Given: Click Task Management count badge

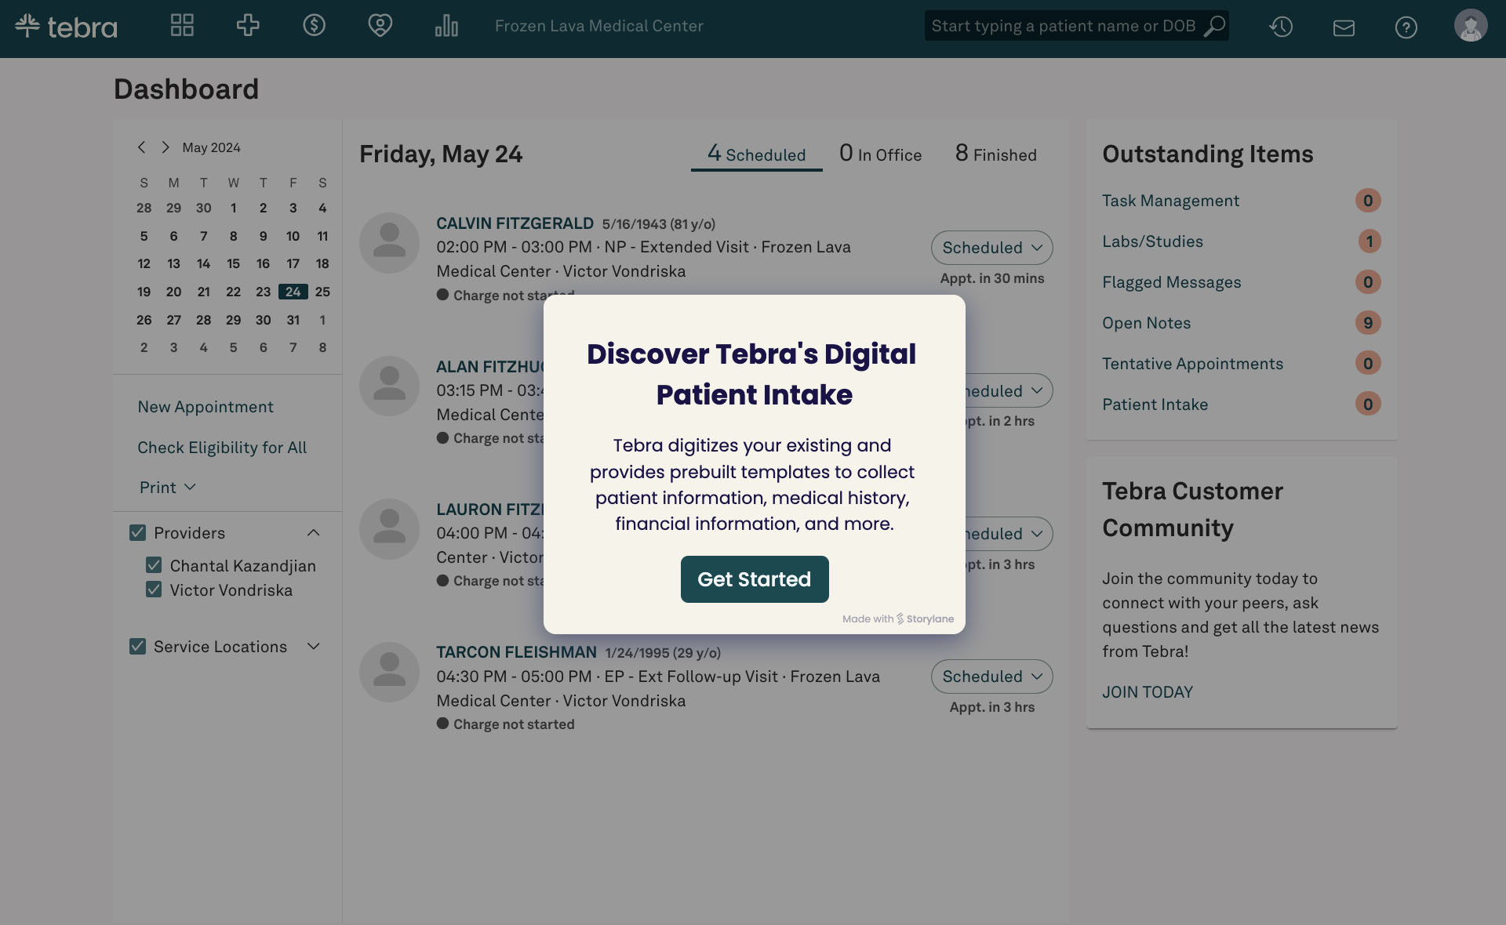Looking at the screenshot, I should 1368,201.
